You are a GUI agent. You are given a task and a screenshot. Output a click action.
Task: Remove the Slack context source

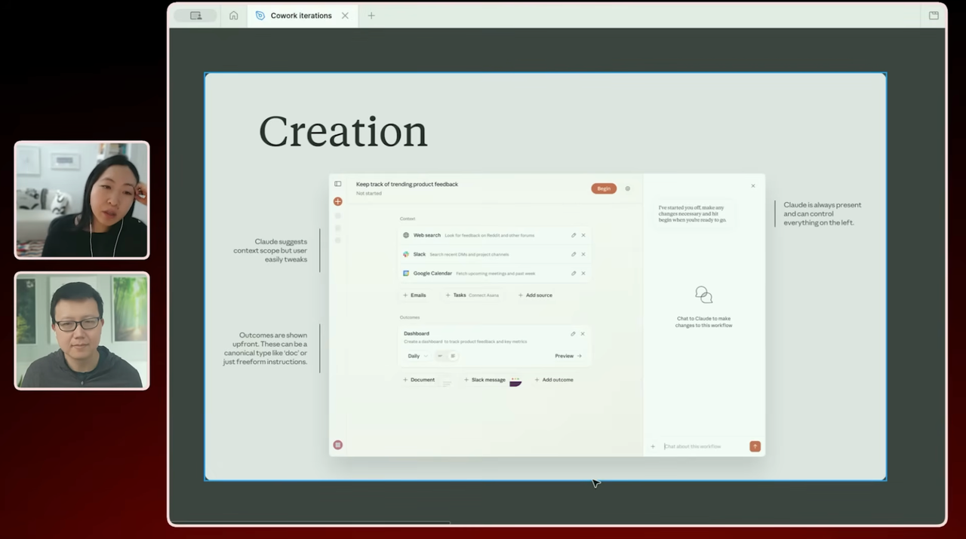(x=583, y=254)
